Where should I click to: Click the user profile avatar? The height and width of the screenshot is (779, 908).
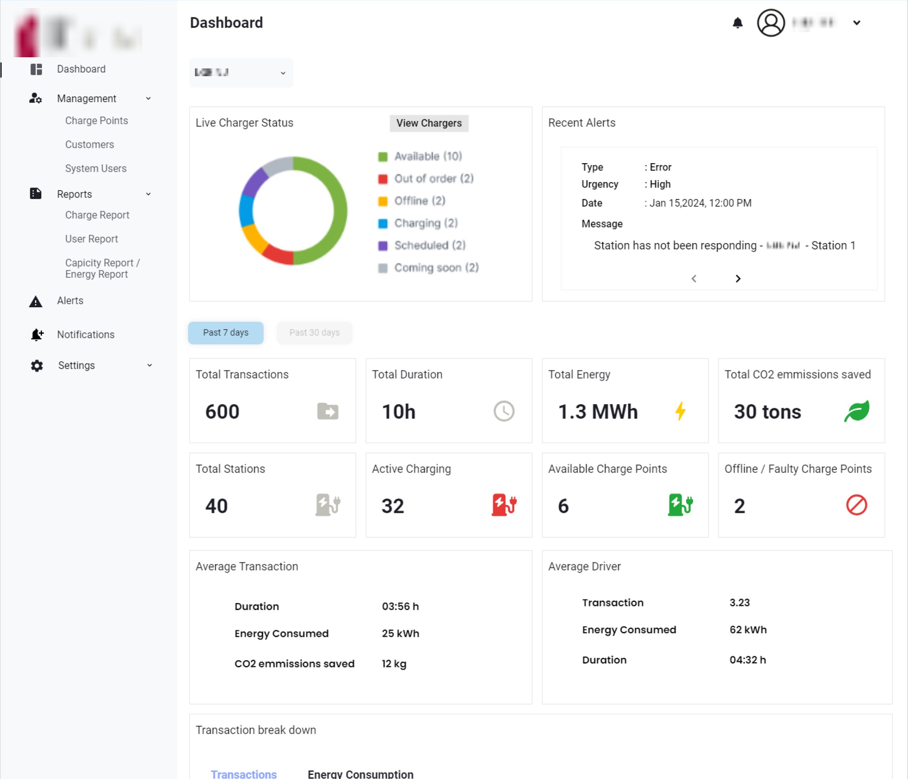point(770,23)
